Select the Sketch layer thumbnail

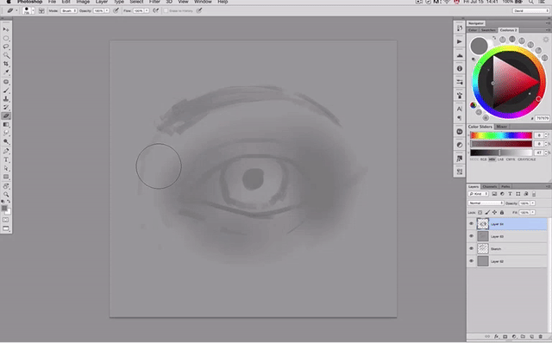[x=483, y=249]
